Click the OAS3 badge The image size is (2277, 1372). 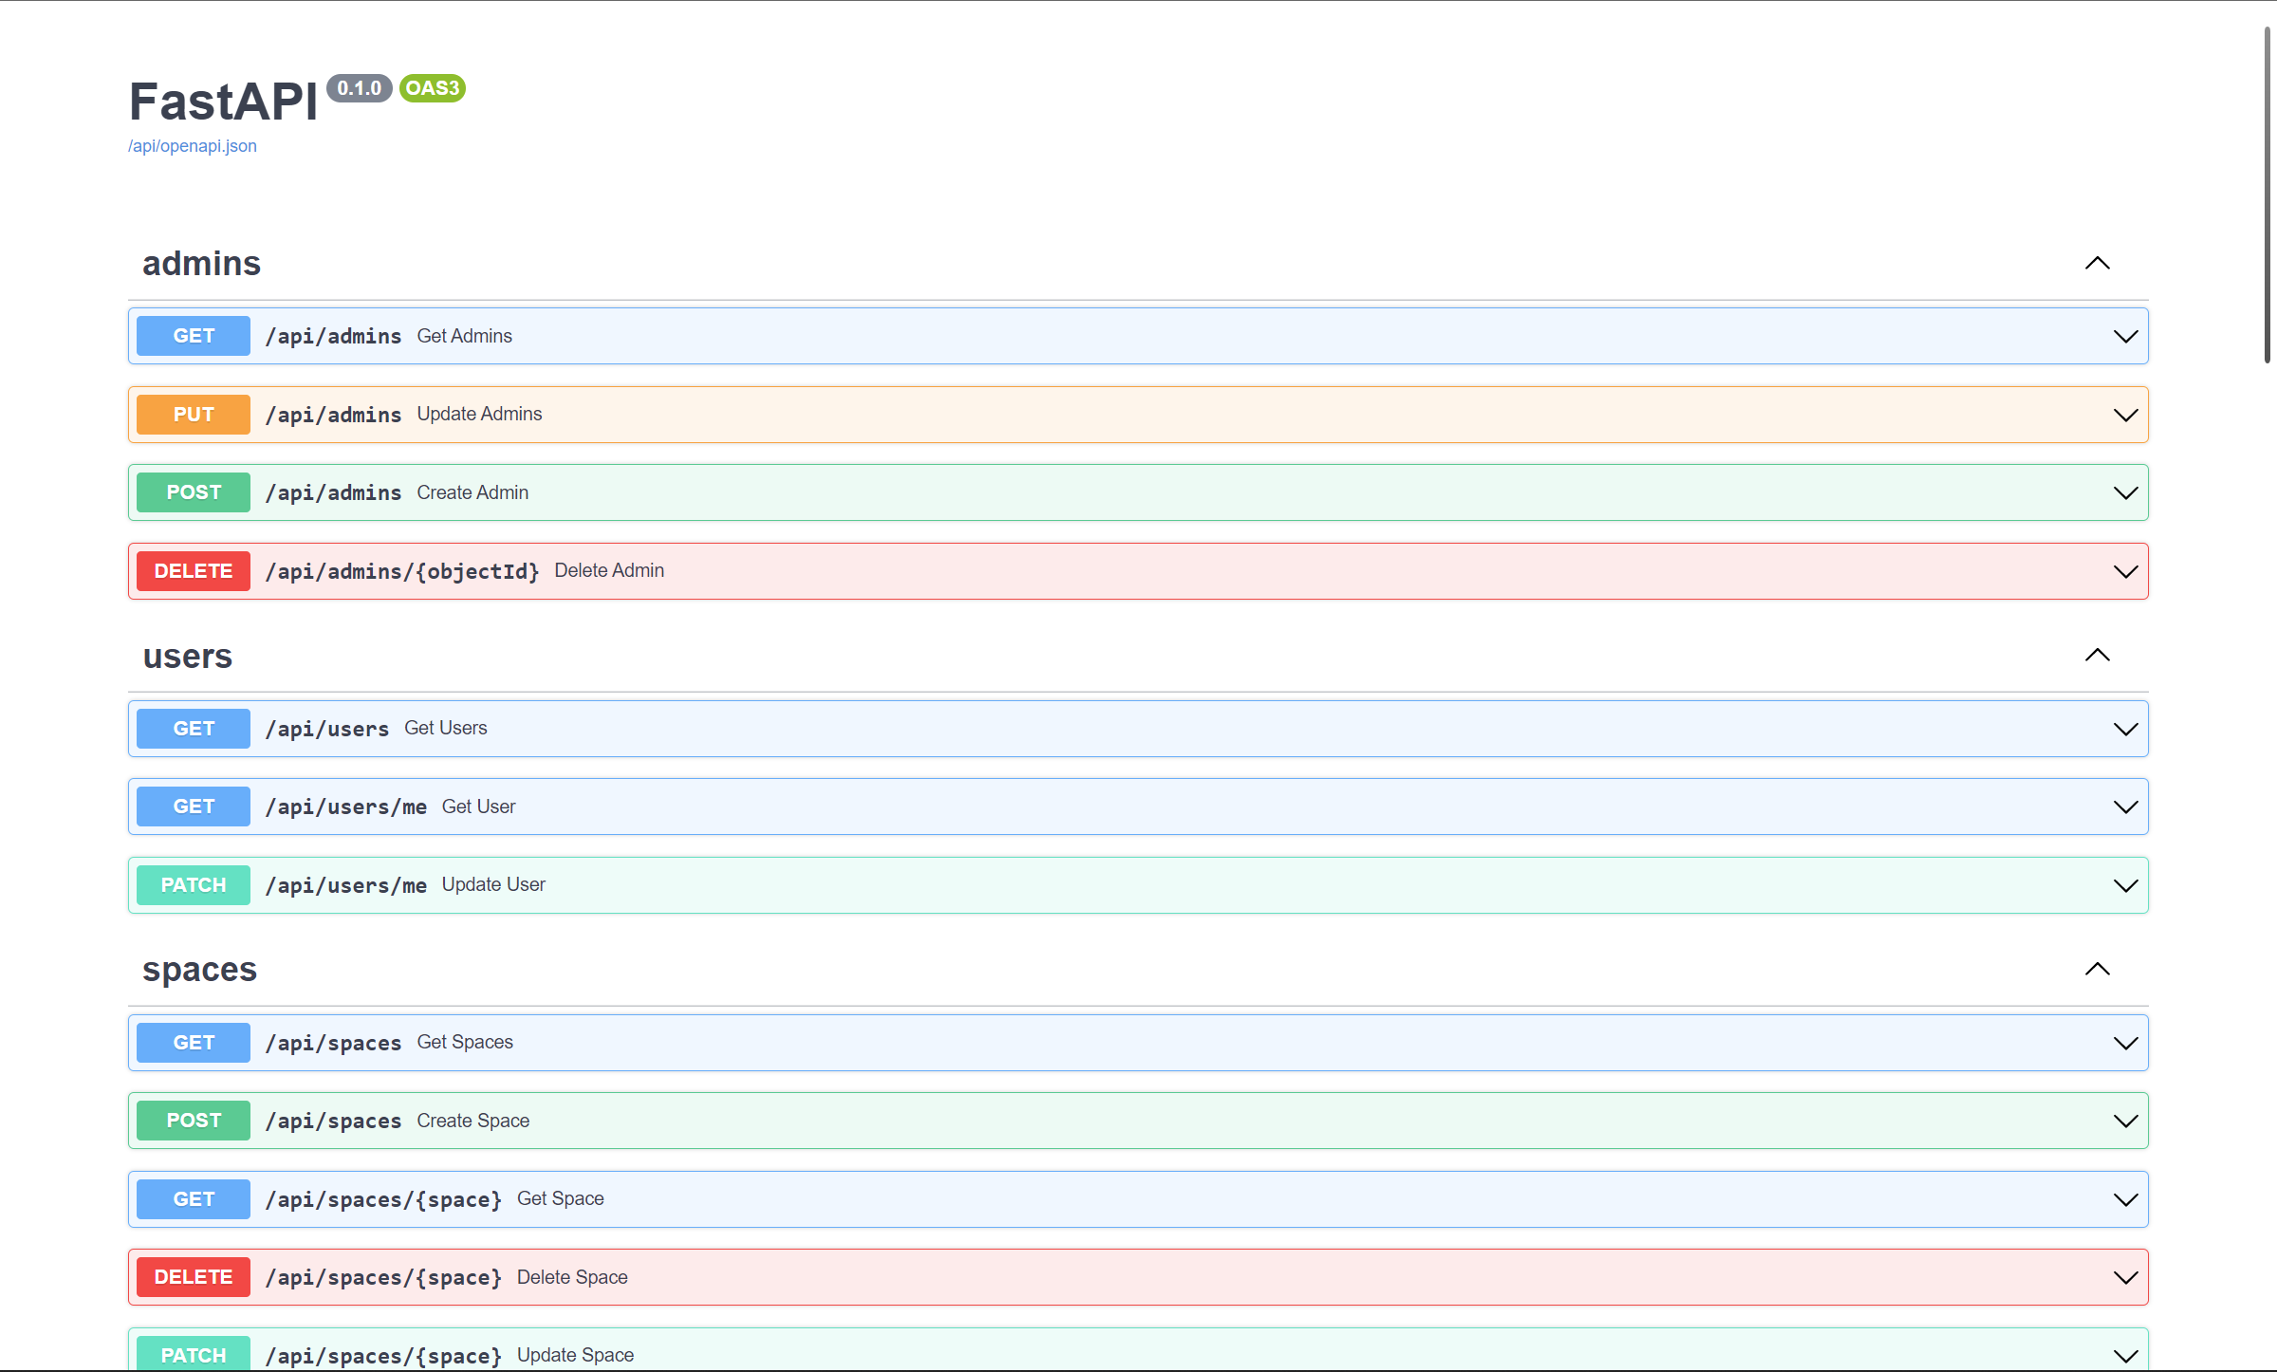point(433,88)
